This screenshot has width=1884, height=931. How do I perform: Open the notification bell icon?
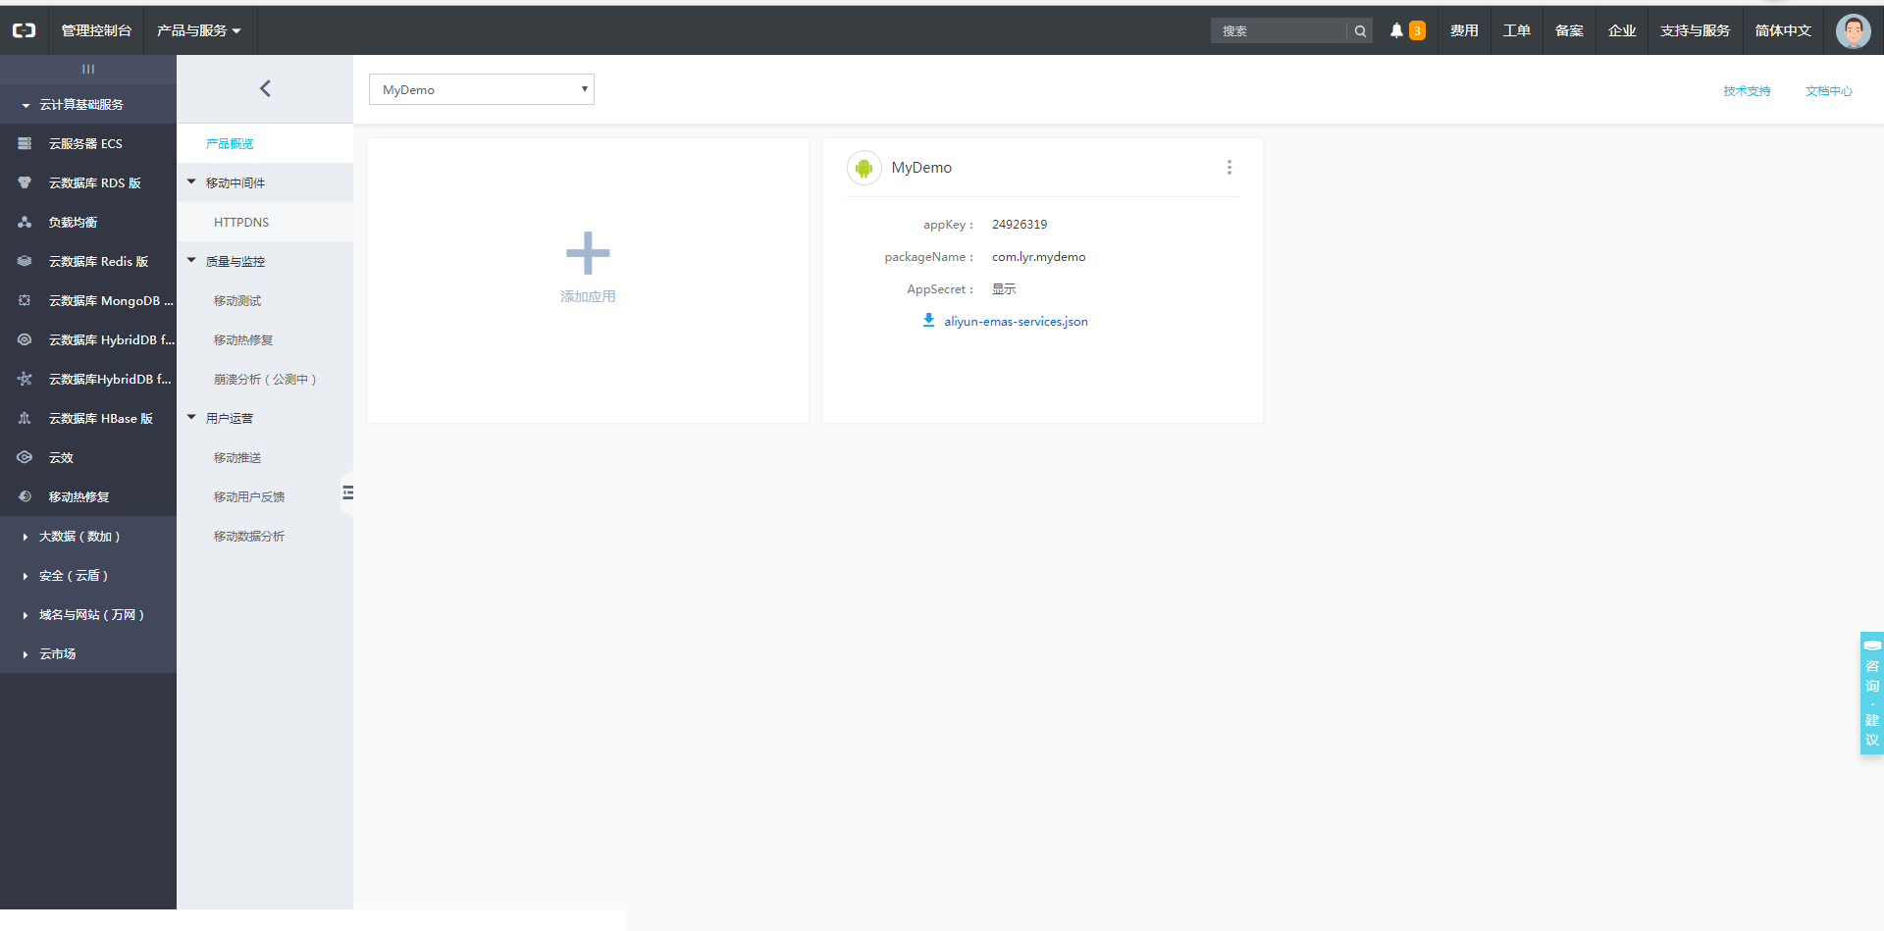click(1396, 30)
